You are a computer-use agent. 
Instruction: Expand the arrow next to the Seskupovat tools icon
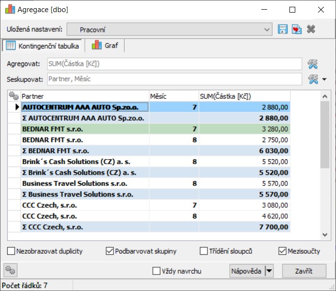pyautogui.click(x=324, y=79)
